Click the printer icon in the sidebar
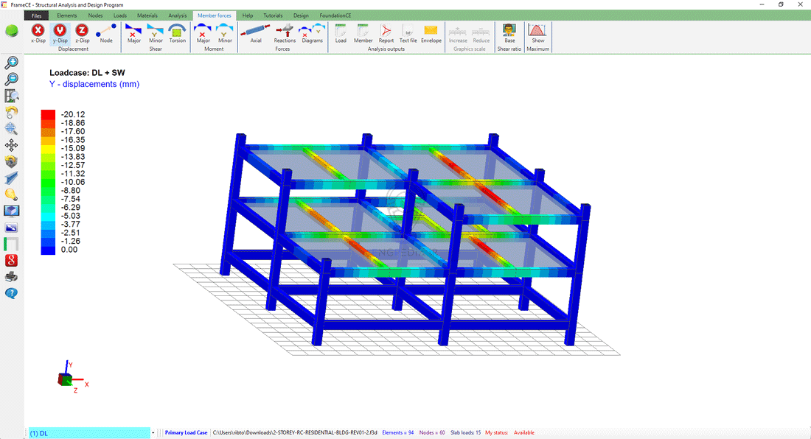The image size is (811, 439). 12,277
